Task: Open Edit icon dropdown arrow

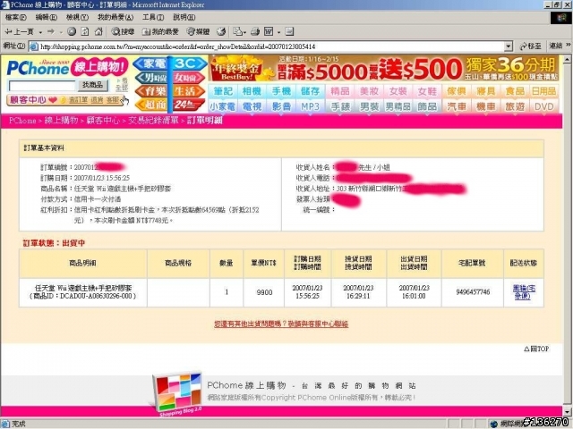Action: tap(278, 32)
